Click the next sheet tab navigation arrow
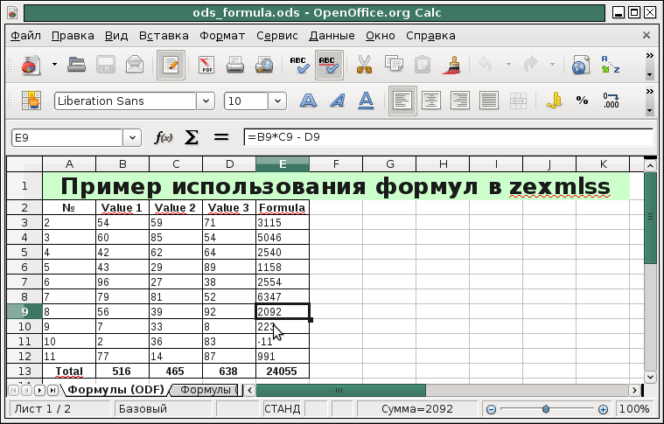 (x=39, y=390)
